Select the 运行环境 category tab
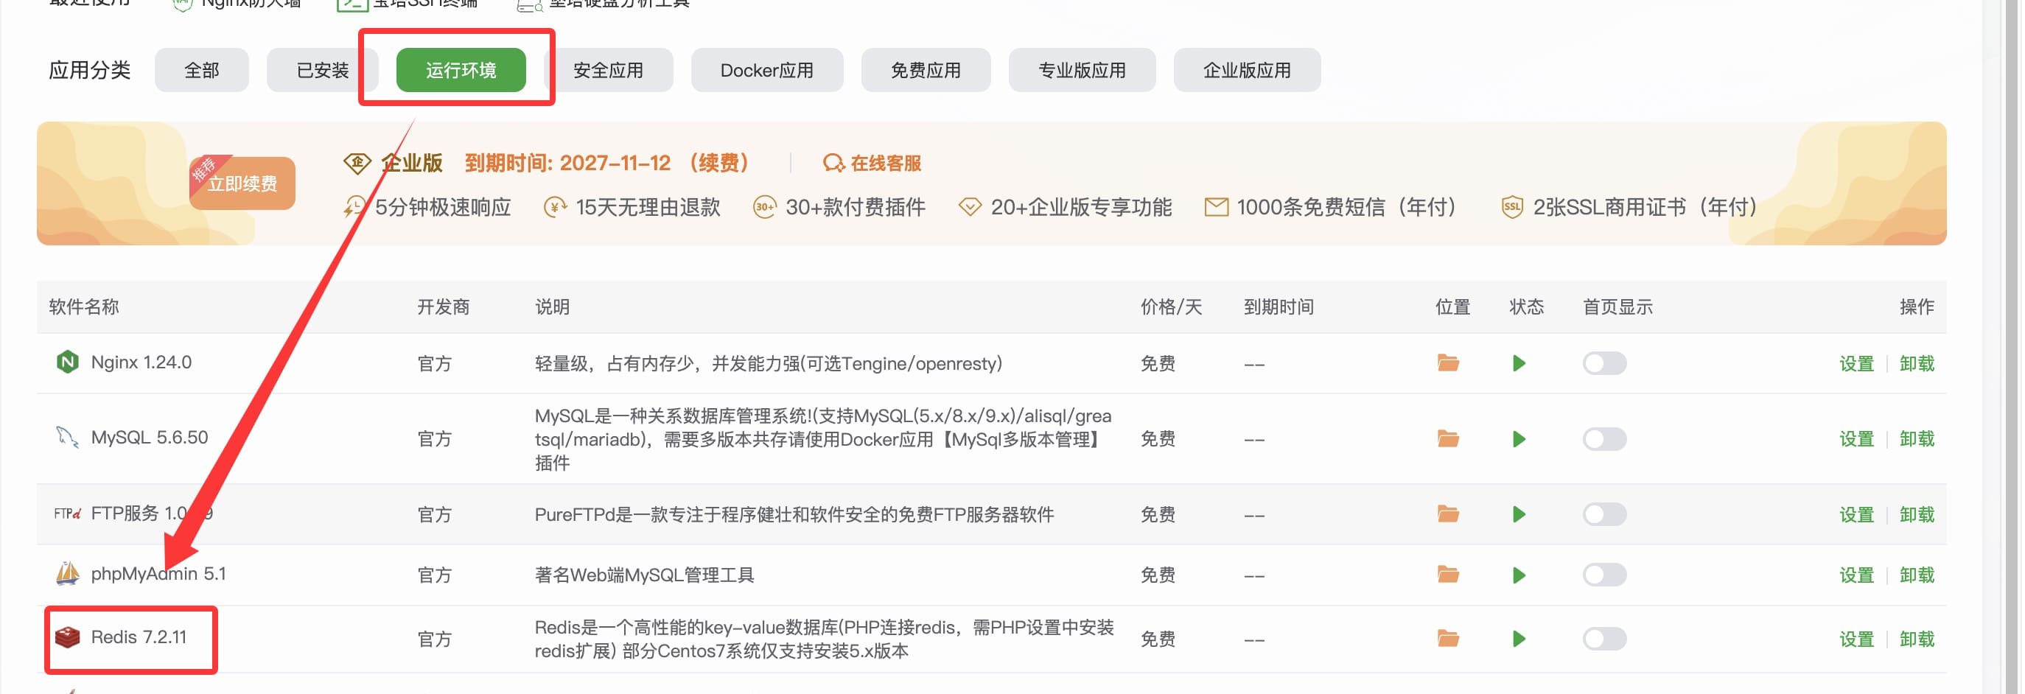 [461, 71]
